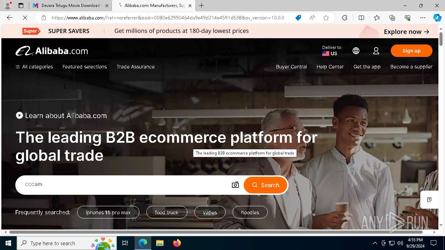This screenshot has height=250, width=445.
Task: Open Help Center menu
Action: pyautogui.click(x=330, y=67)
